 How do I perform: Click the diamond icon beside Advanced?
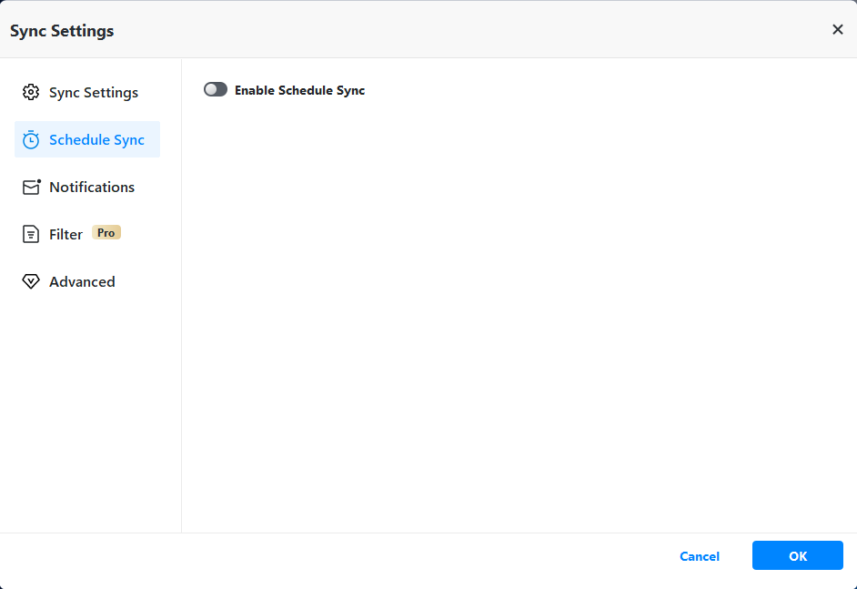(31, 281)
